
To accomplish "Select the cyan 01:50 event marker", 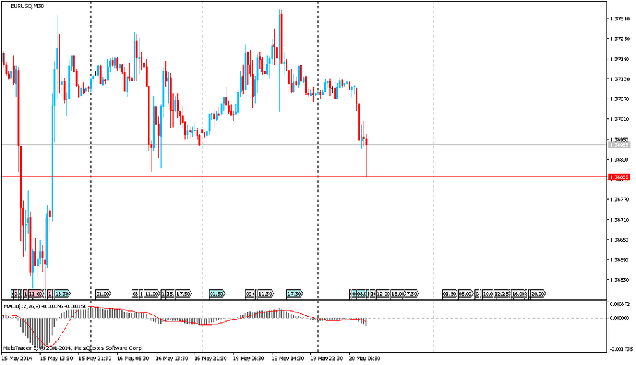I will (217, 294).
